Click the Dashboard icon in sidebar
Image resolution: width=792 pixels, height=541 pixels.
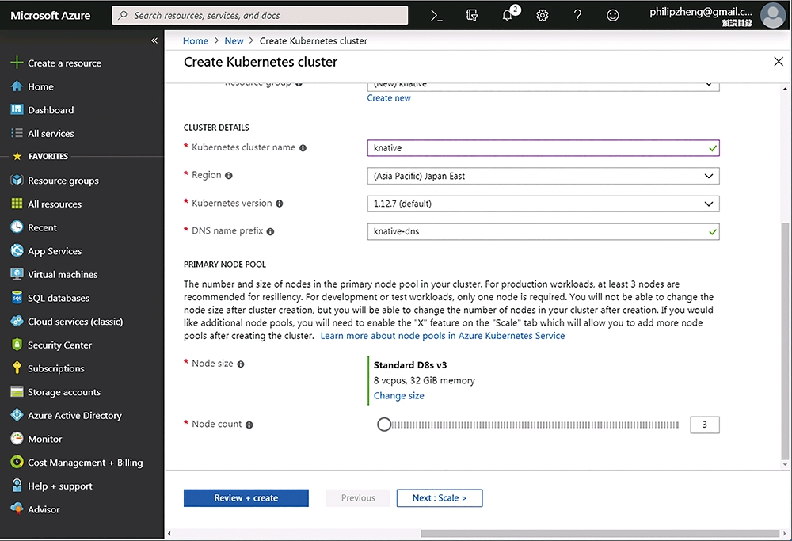(17, 109)
